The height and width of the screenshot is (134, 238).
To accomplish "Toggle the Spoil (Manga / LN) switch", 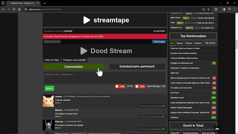I will coord(140,86).
